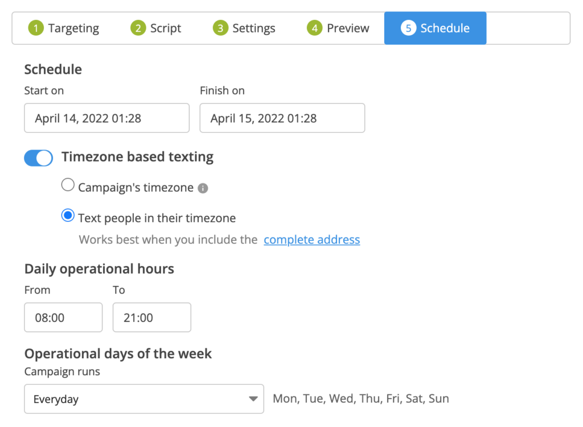Screen dimensions: 583x427
Task: Click the Everyday dropdown arrow
Action: coord(253,399)
